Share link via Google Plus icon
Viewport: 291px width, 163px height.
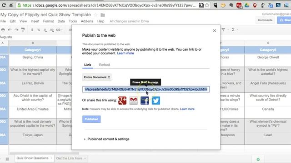(122, 101)
